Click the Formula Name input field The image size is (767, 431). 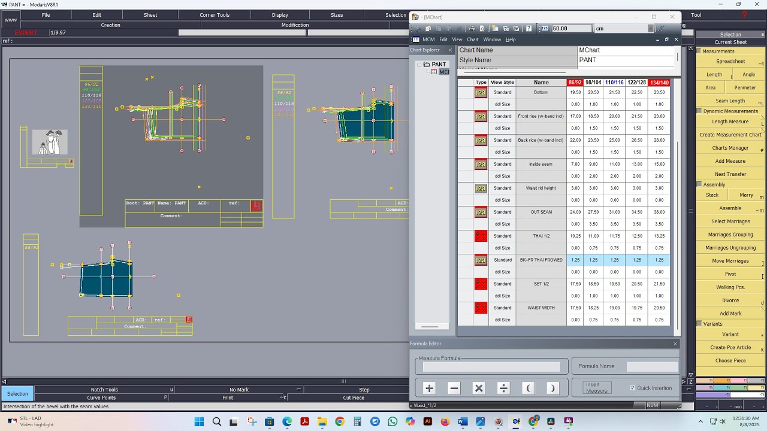(x=652, y=366)
